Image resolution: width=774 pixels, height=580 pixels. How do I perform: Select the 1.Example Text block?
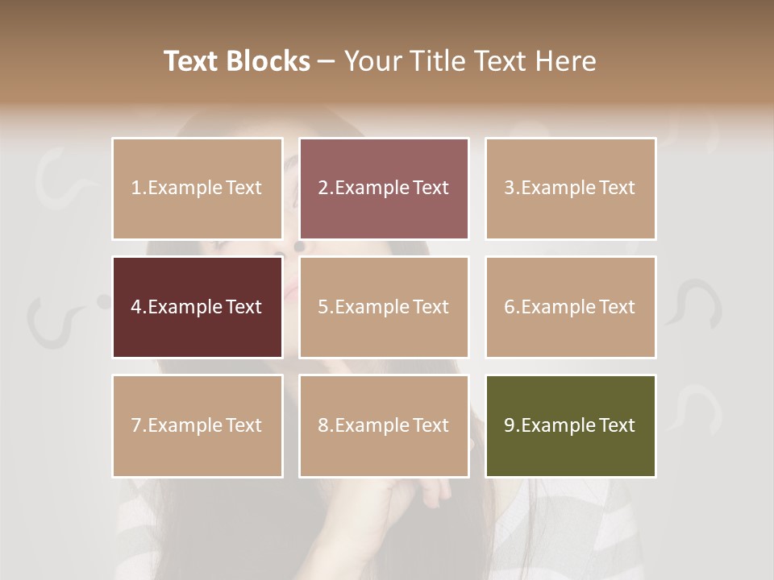coord(198,188)
